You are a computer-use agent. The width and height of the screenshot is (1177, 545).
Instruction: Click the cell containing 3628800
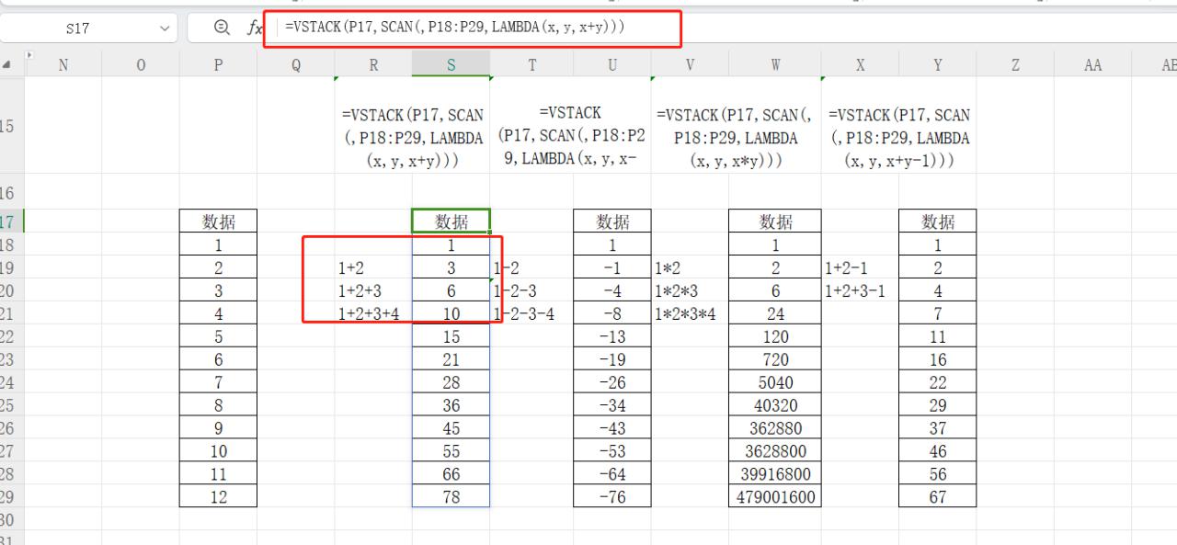point(775,451)
